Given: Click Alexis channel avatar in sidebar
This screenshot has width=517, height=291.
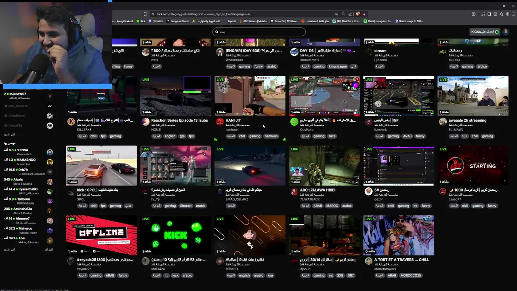Looking at the screenshot, I should click(x=50, y=182).
